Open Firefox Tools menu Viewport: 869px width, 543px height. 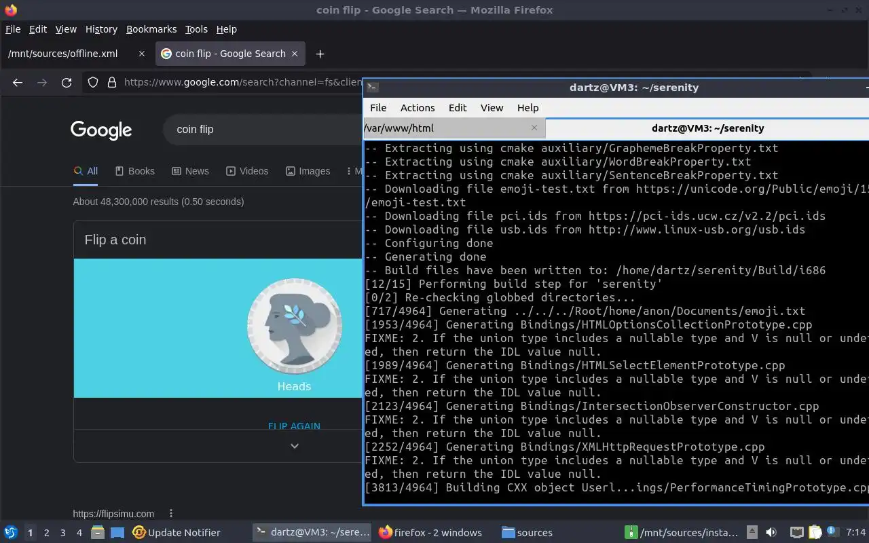coord(196,29)
